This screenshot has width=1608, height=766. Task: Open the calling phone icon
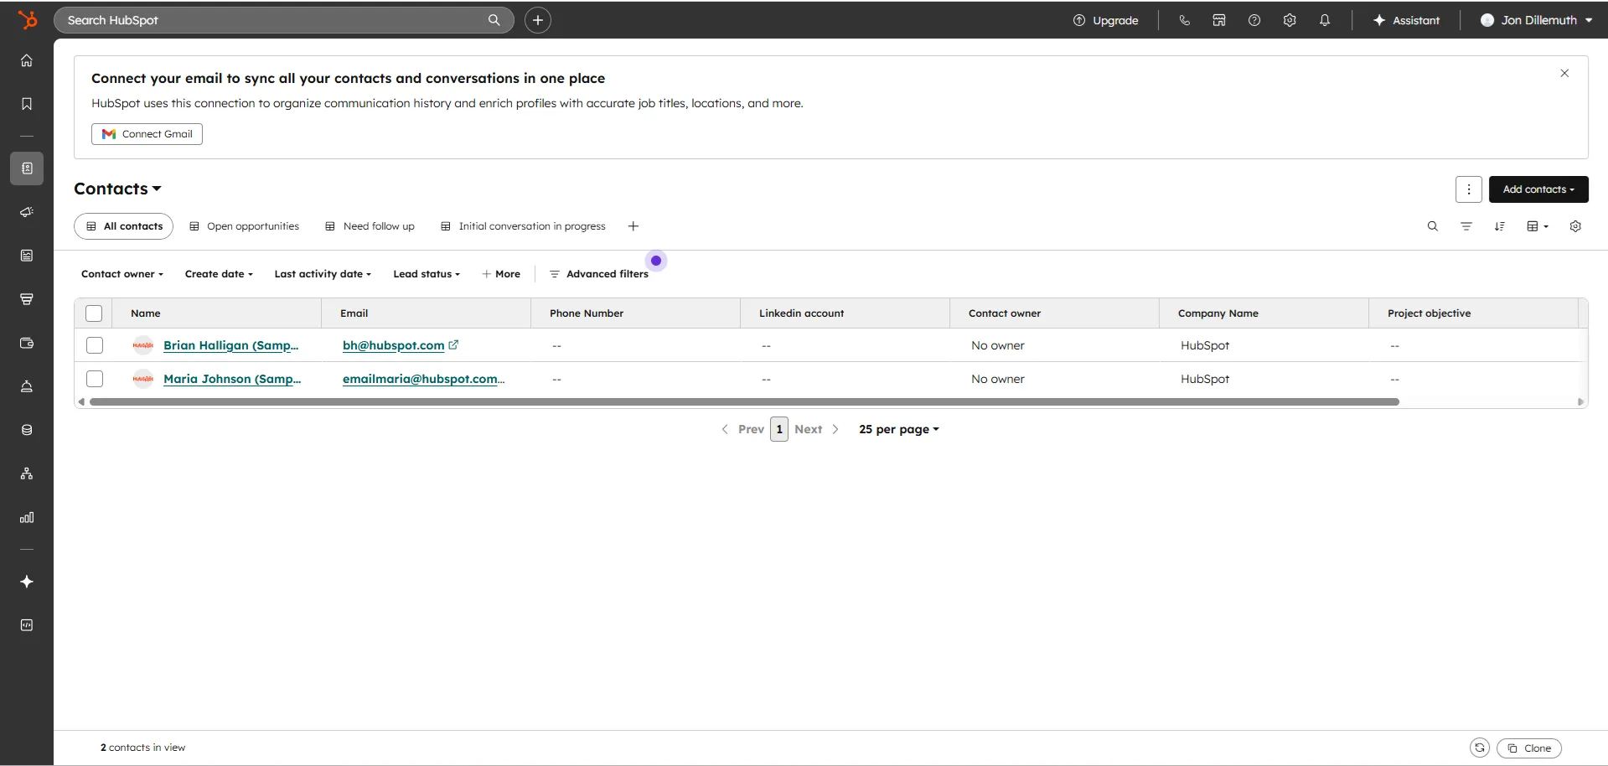(1184, 20)
